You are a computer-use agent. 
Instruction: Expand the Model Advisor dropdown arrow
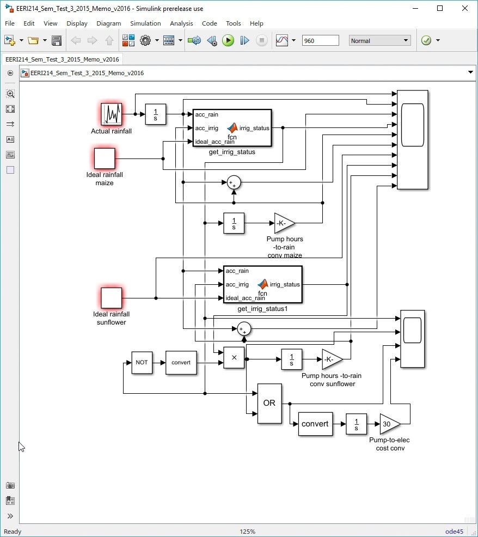438,40
